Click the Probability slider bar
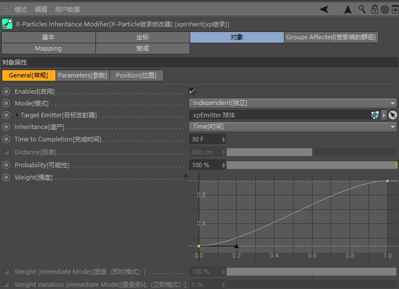Screen dimensions: 399x289 click(311, 165)
